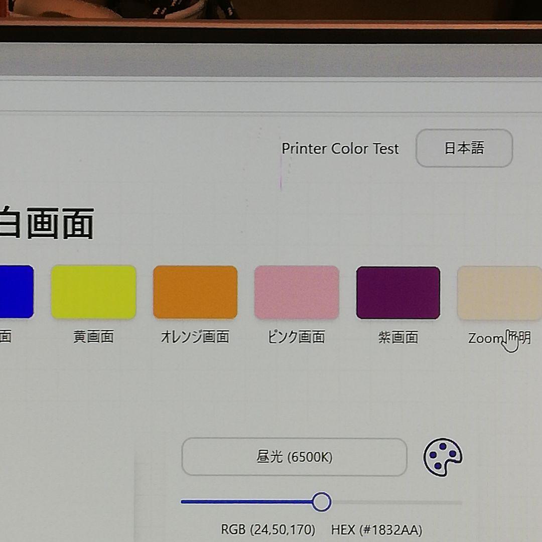Open the color palette picker icon
The width and height of the screenshot is (542, 542).
tap(443, 457)
